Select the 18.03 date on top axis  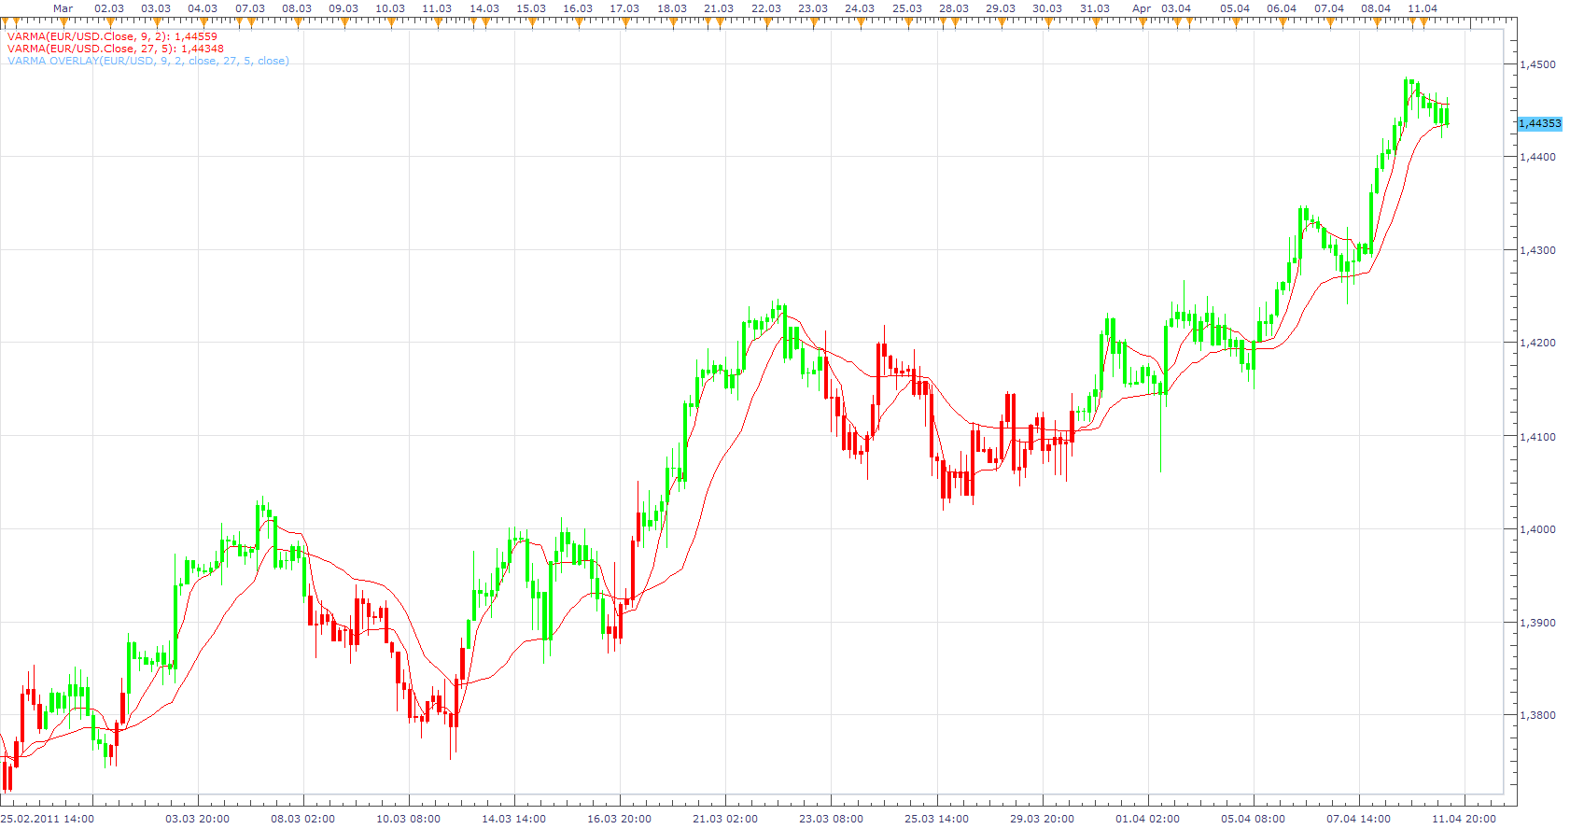click(672, 8)
